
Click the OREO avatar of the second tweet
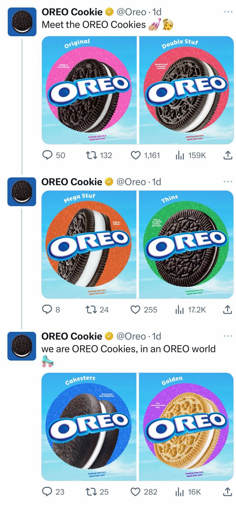22,192
